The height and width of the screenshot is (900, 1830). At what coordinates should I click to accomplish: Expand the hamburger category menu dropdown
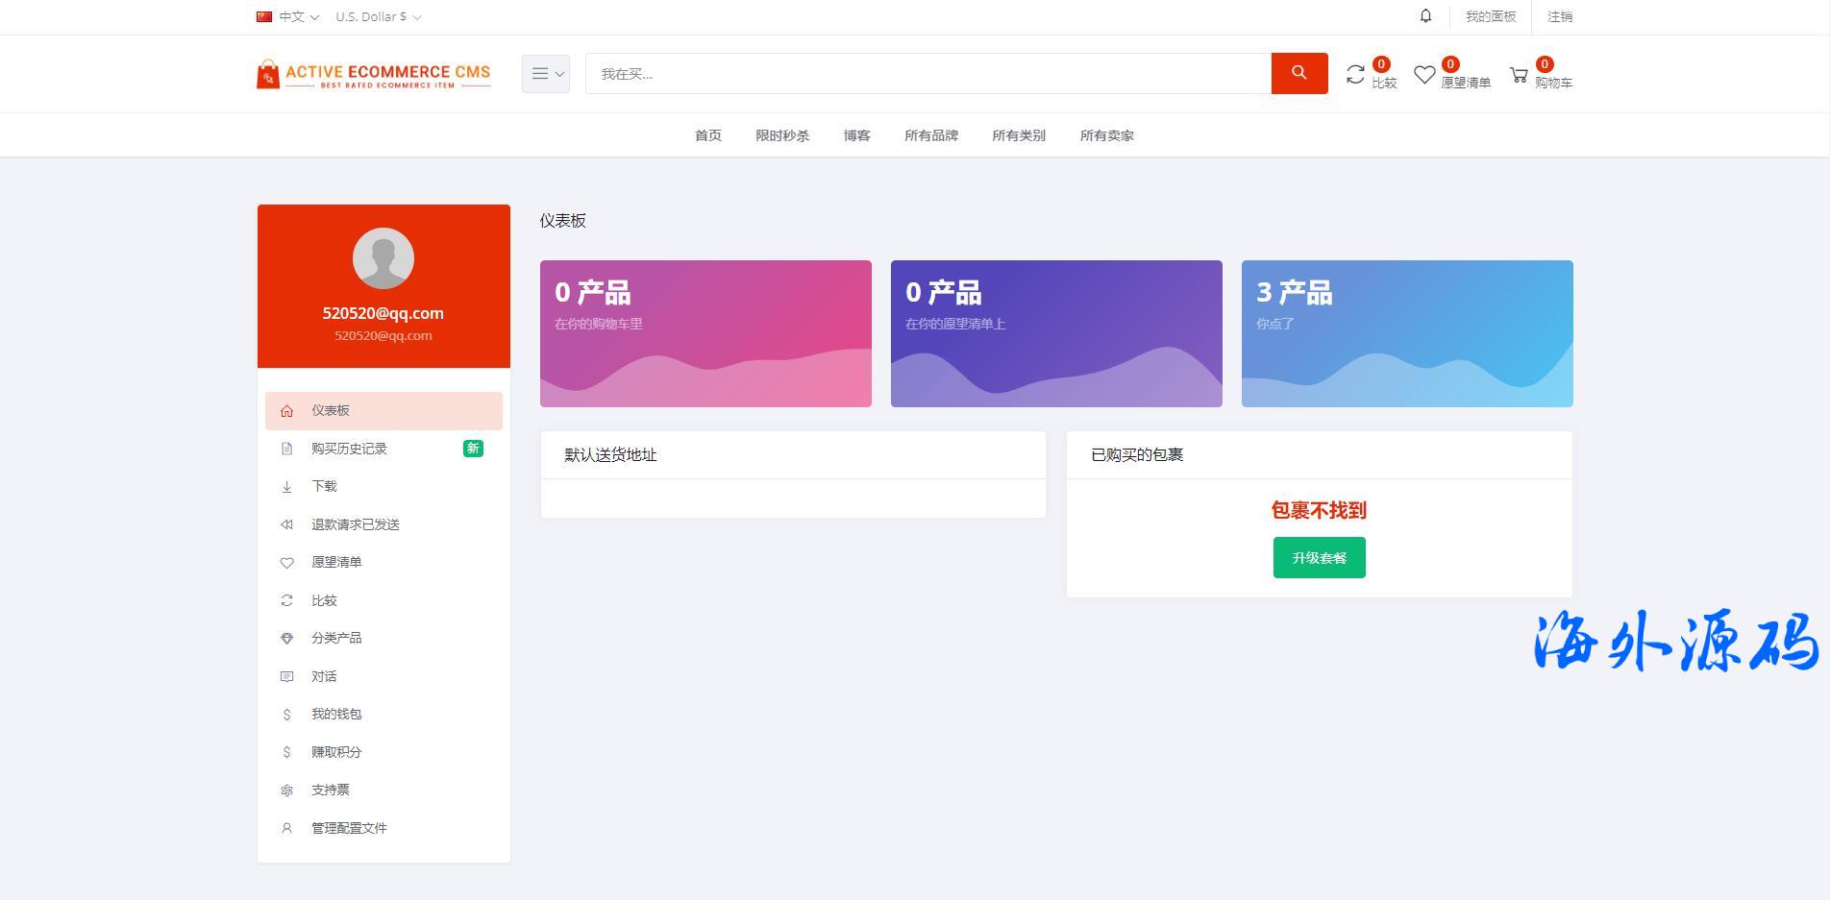546,74
